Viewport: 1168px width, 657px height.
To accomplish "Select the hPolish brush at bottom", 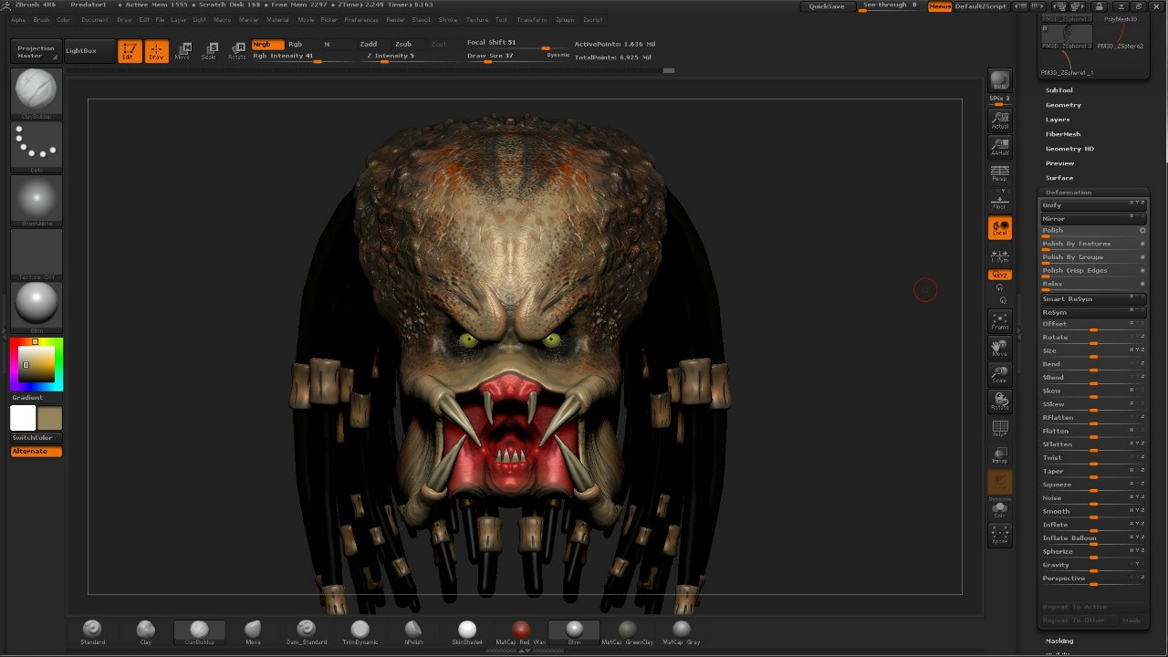I will tap(413, 632).
